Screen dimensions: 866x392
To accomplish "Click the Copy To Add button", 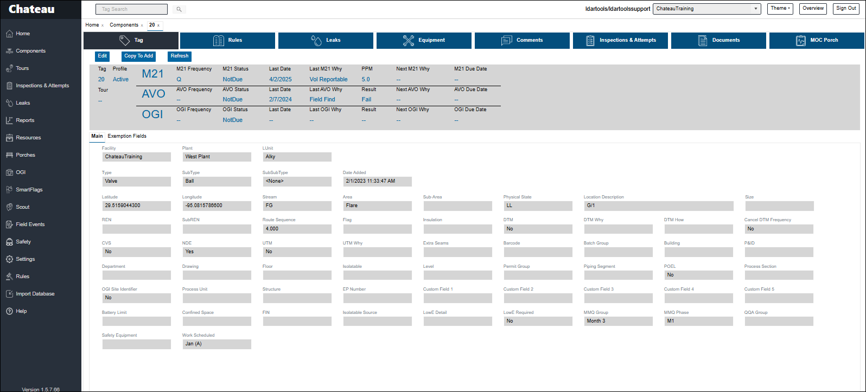I will [x=138, y=56].
